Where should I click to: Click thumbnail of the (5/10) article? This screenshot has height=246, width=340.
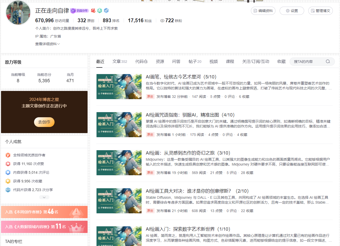pyautogui.click(x=119, y=87)
